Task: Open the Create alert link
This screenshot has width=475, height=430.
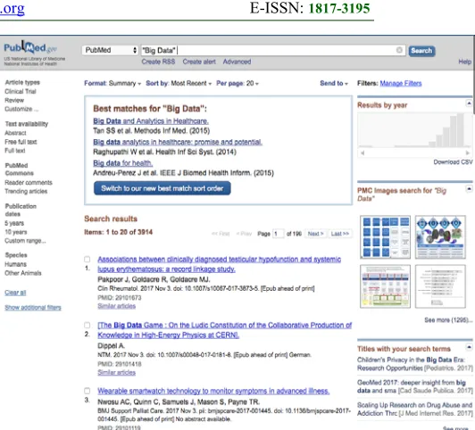Action: [199, 62]
